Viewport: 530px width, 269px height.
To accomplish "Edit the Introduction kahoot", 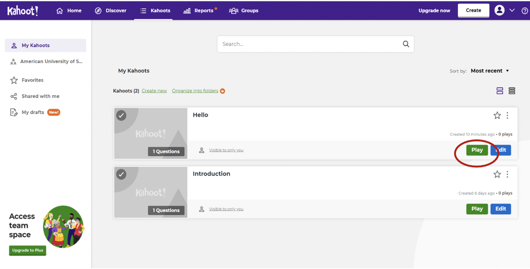I will click(x=501, y=209).
